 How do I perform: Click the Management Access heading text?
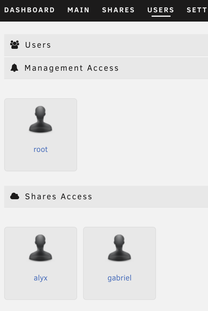click(x=72, y=68)
